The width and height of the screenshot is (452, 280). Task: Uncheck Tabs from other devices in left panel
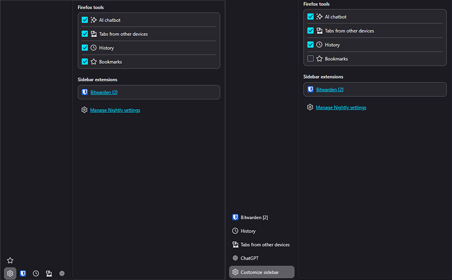point(85,34)
